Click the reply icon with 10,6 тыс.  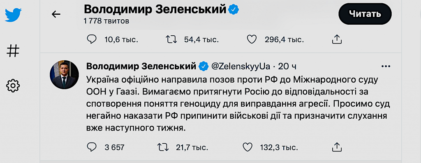coord(92,40)
